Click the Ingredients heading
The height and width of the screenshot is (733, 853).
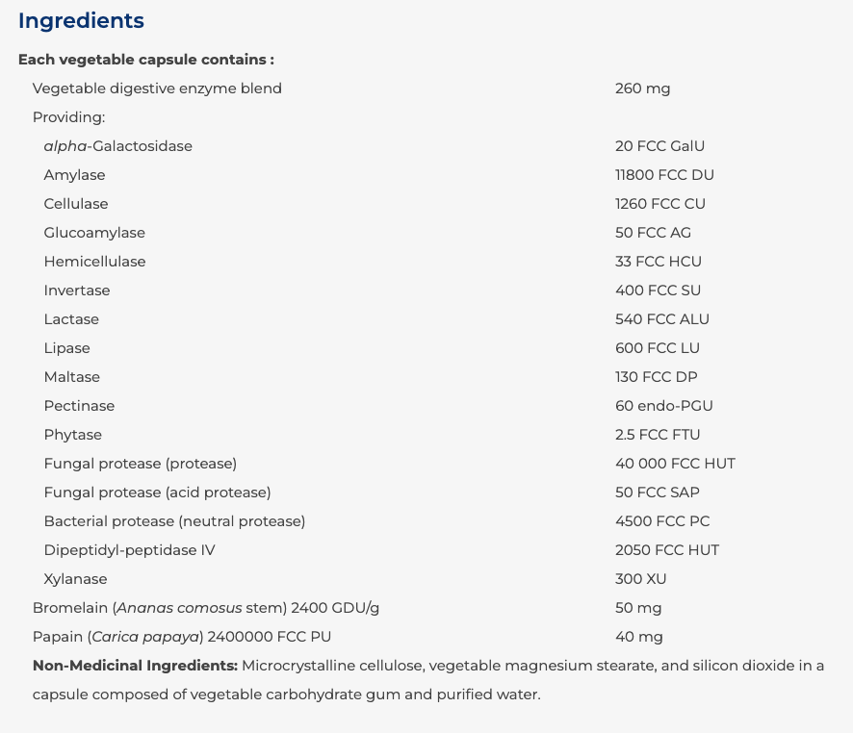(81, 20)
